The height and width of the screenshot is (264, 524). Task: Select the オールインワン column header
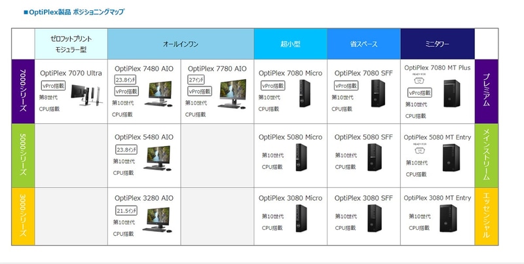coord(181,44)
